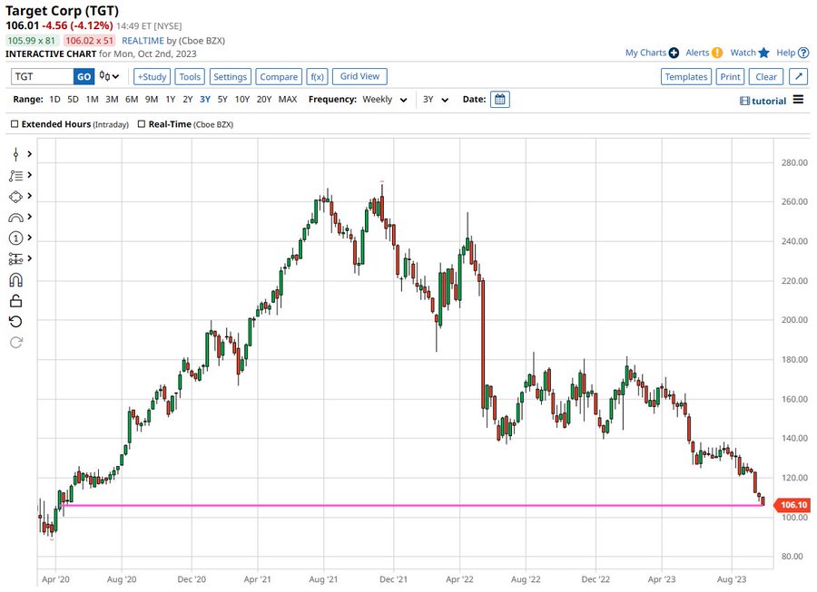
Task: Click the f(x) expressions button
Action: point(317,76)
